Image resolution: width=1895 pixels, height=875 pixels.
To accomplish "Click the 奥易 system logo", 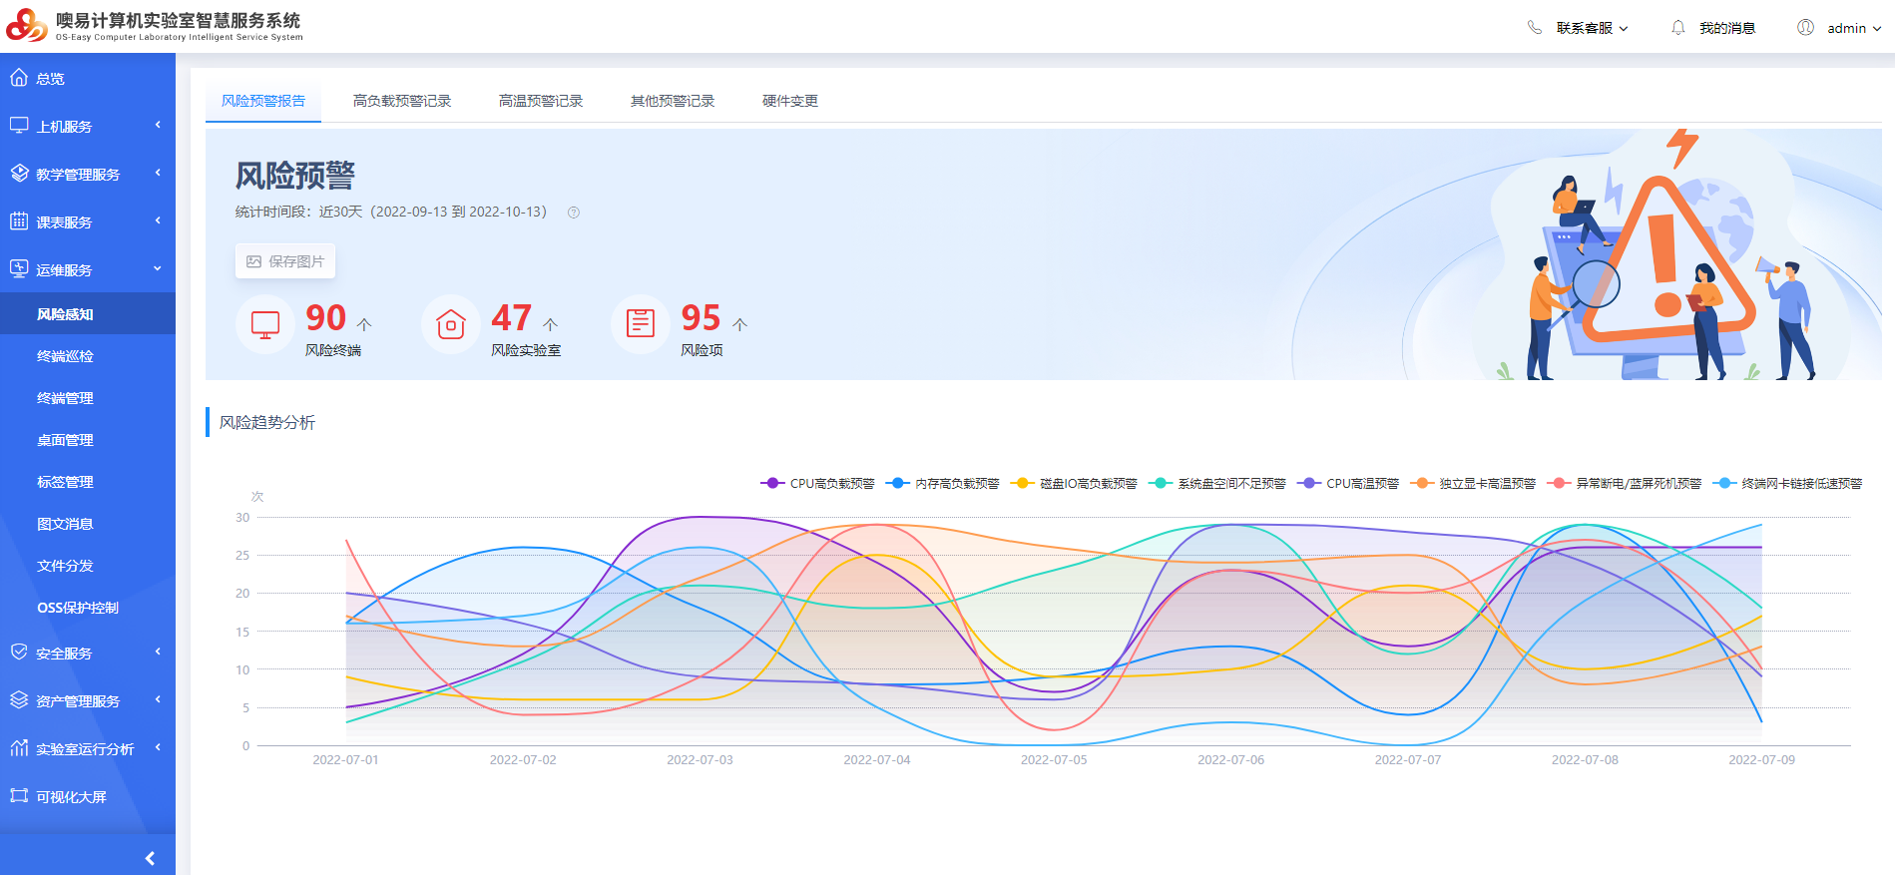I will pyautogui.click(x=27, y=25).
